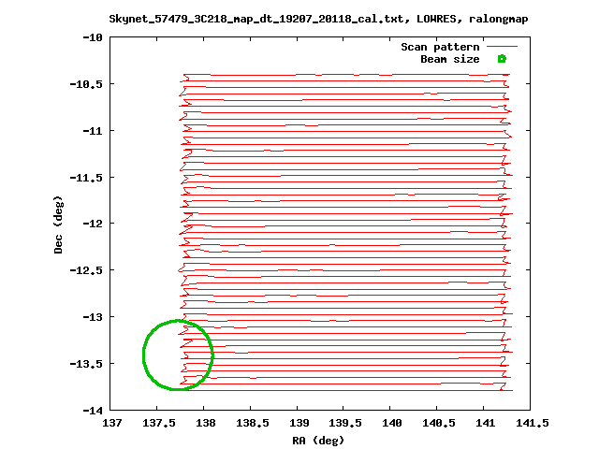The image size is (599, 449).
Task: Click the 139.5 RA tick label
Action: (345, 423)
